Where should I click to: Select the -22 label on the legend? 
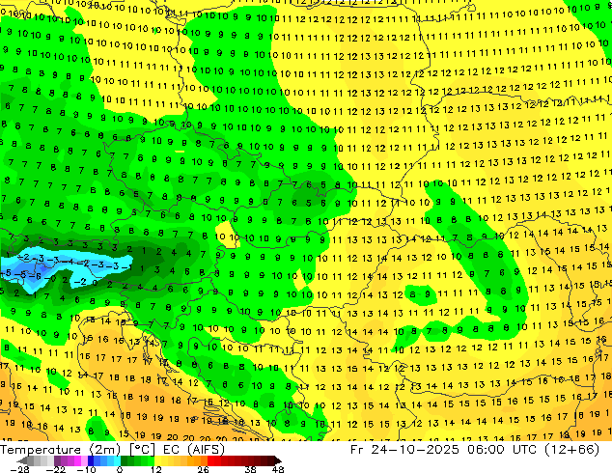pyautogui.click(x=55, y=469)
